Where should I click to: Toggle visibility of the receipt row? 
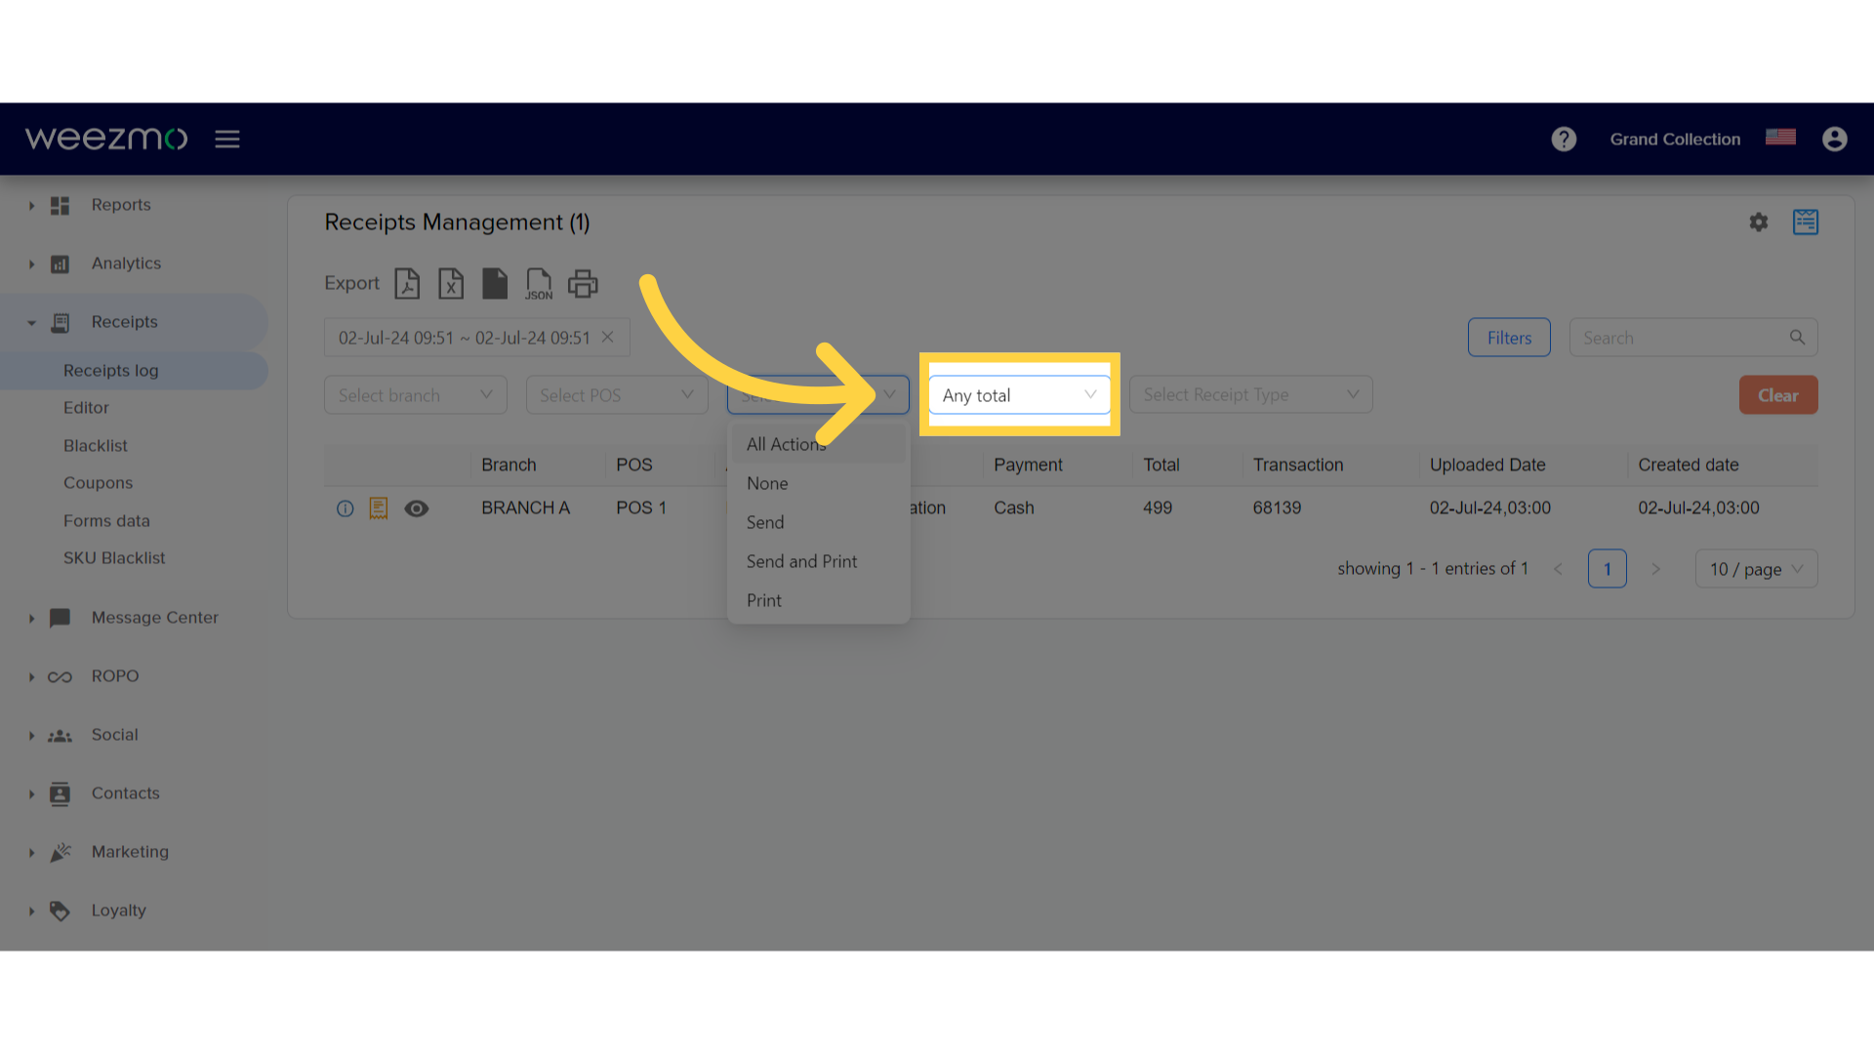[416, 507]
